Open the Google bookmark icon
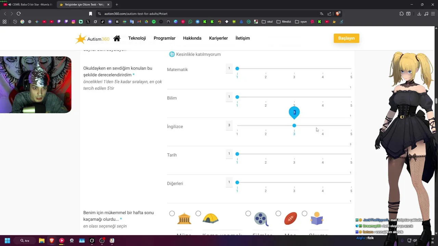The image size is (438, 246). [22, 22]
